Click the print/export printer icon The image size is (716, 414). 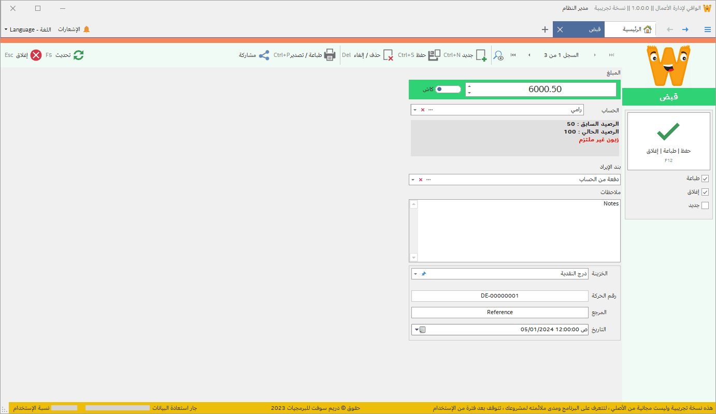point(330,55)
